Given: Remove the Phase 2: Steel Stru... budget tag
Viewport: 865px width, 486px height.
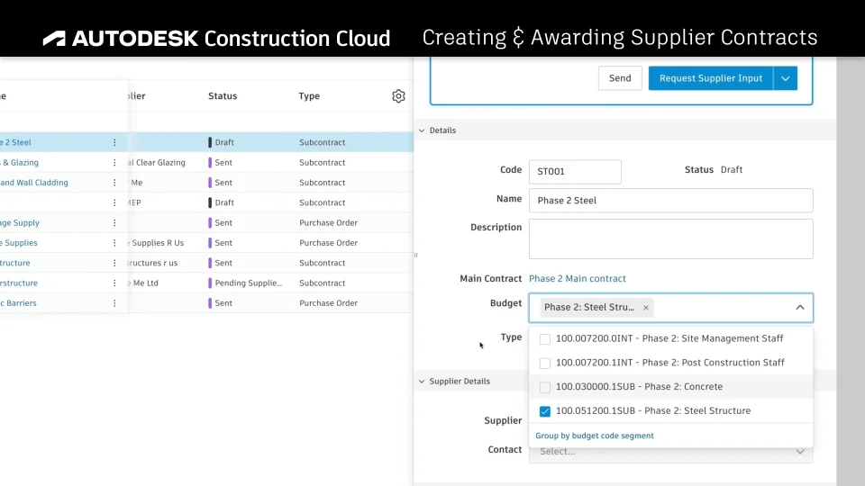Looking at the screenshot, I should tap(645, 308).
